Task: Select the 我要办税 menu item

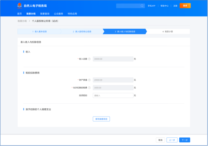Action: pyautogui.click(x=31, y=14)
